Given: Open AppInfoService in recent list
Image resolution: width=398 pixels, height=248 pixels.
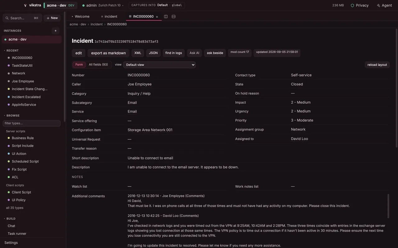Looking at the screenshot, I should (24, 104).
